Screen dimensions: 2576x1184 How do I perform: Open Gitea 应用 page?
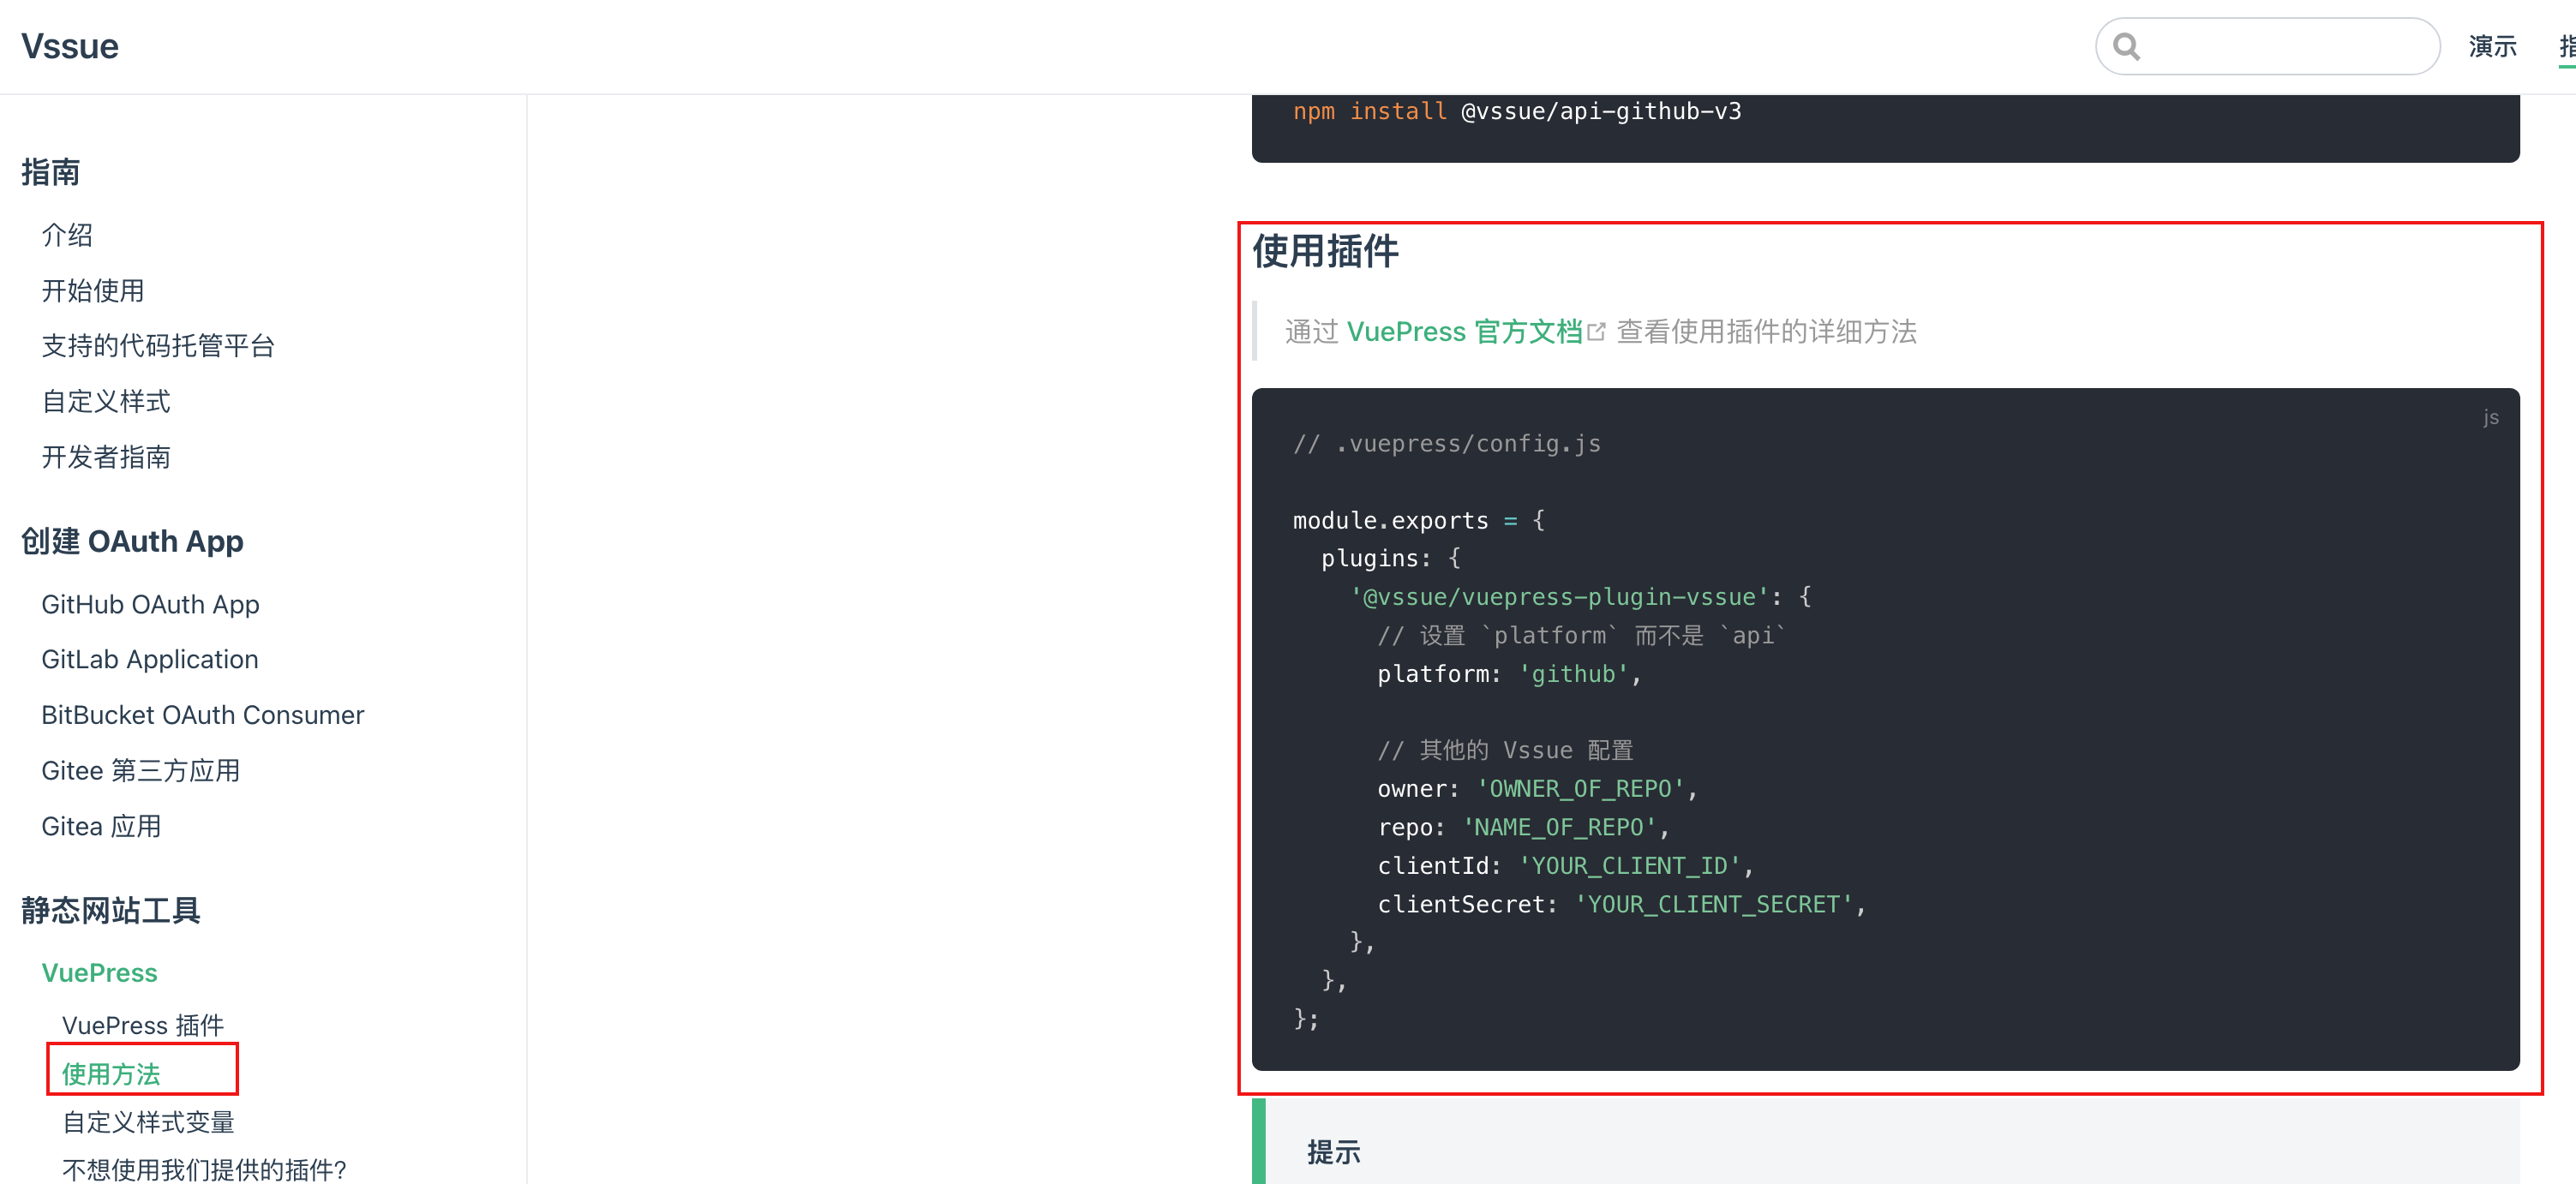pyautogui.click(x=101, y=826)
